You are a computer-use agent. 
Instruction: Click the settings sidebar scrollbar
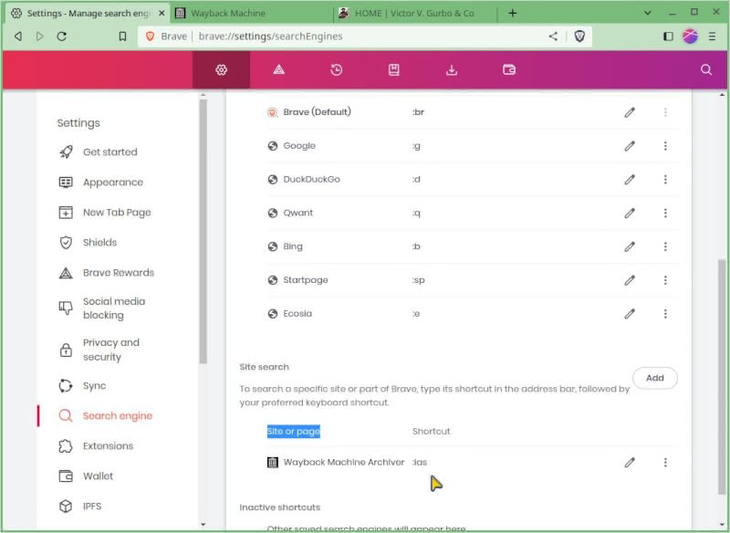click(203, 231)
